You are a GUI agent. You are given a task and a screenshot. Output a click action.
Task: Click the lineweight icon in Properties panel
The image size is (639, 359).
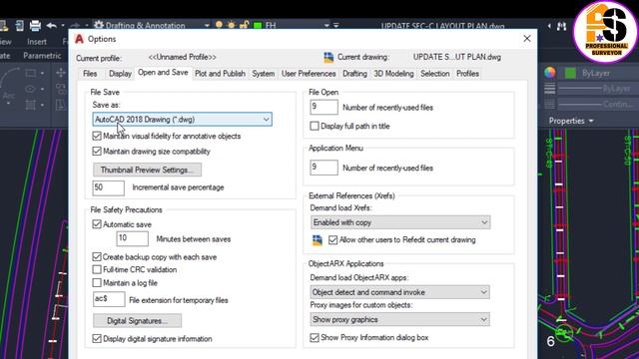[x=550, y=89]
